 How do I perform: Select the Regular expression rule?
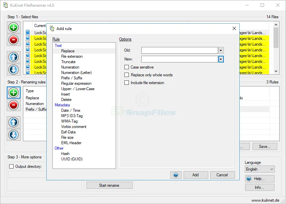pyautogui.click(x=76, y=83)
